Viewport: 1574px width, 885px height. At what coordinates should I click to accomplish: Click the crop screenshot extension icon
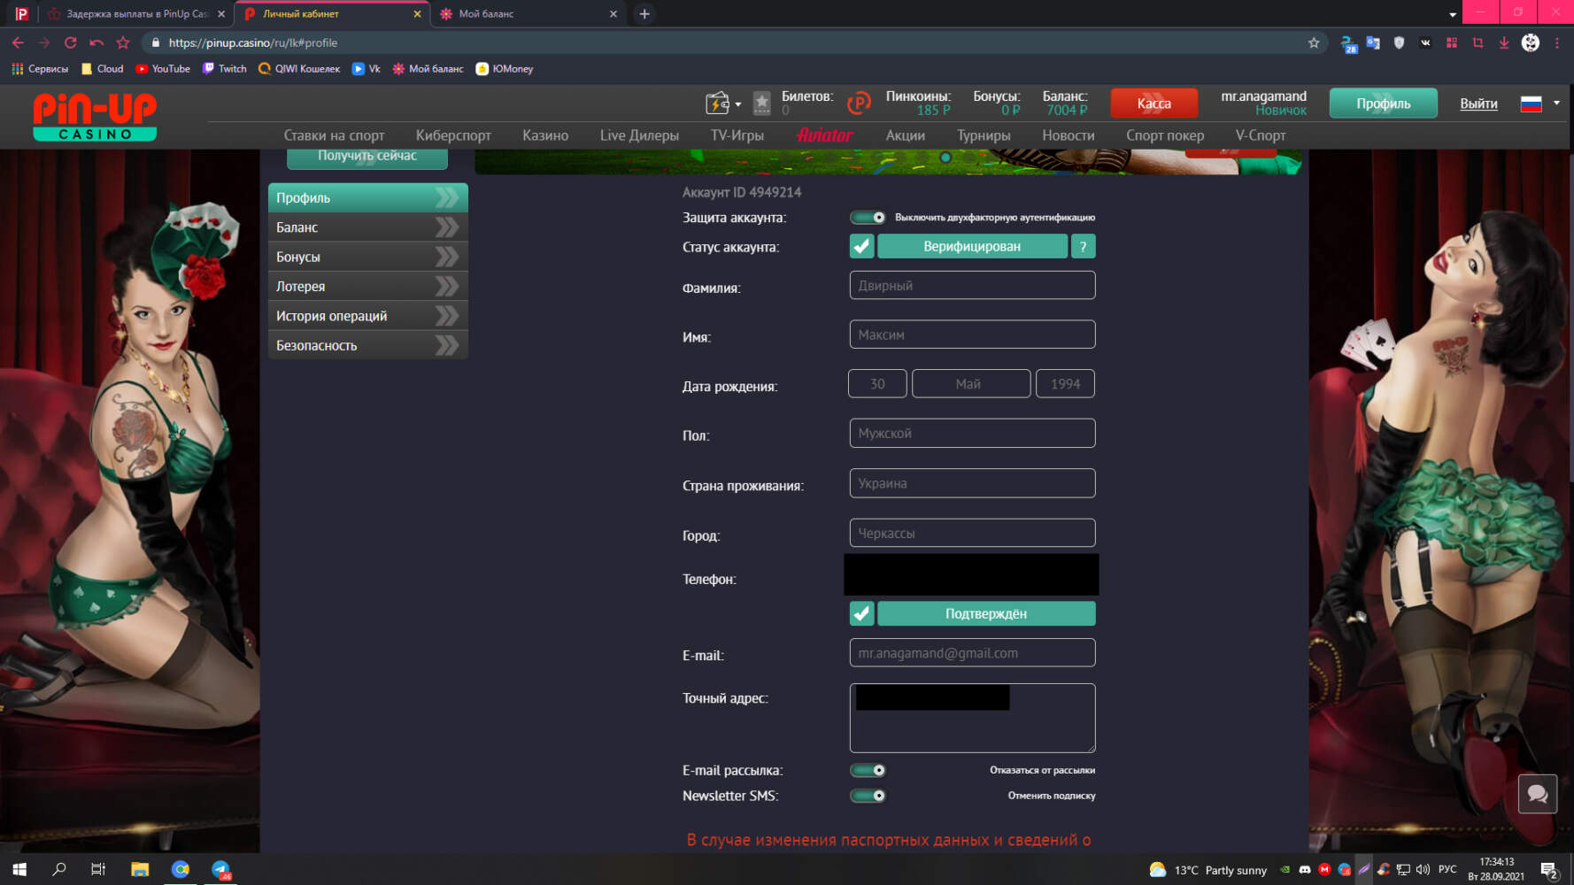(1478, 42)
